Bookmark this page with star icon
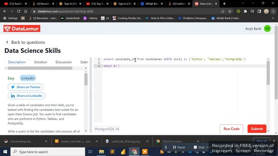 (x=230, y=11)
